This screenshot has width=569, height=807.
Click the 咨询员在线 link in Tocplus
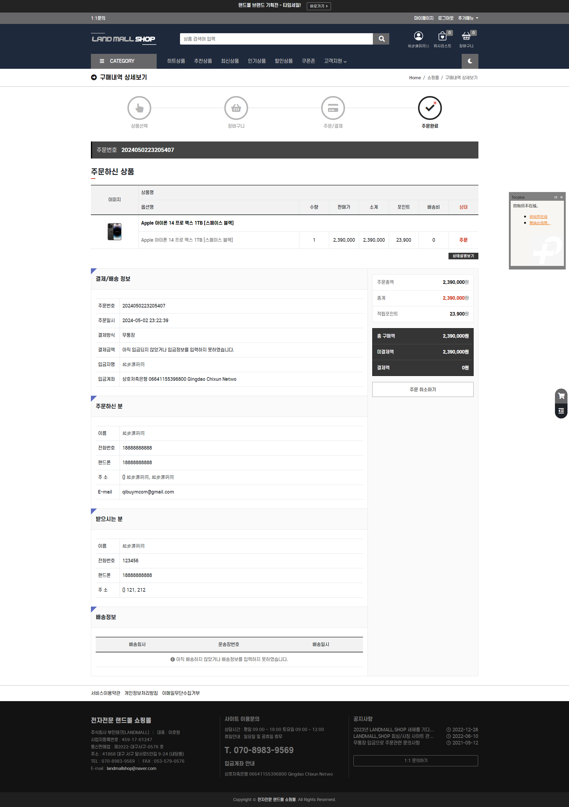[539, 217]
